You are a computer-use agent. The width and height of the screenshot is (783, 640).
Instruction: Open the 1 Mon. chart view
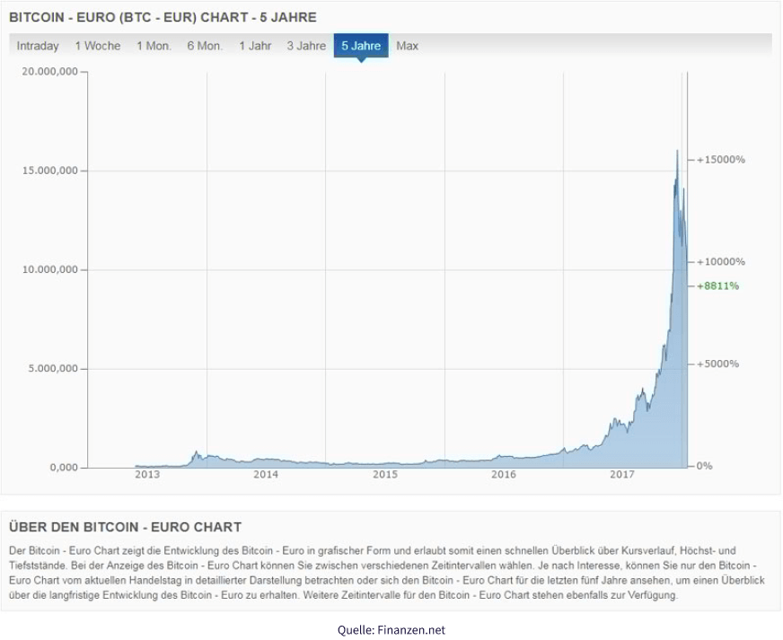click(153, 46)
